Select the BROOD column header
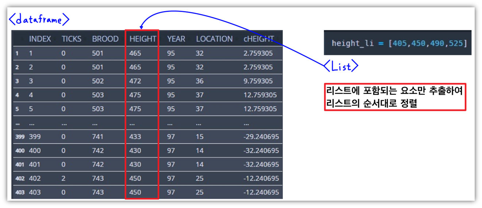The image size is (482, 208). (x=105, y=39)
